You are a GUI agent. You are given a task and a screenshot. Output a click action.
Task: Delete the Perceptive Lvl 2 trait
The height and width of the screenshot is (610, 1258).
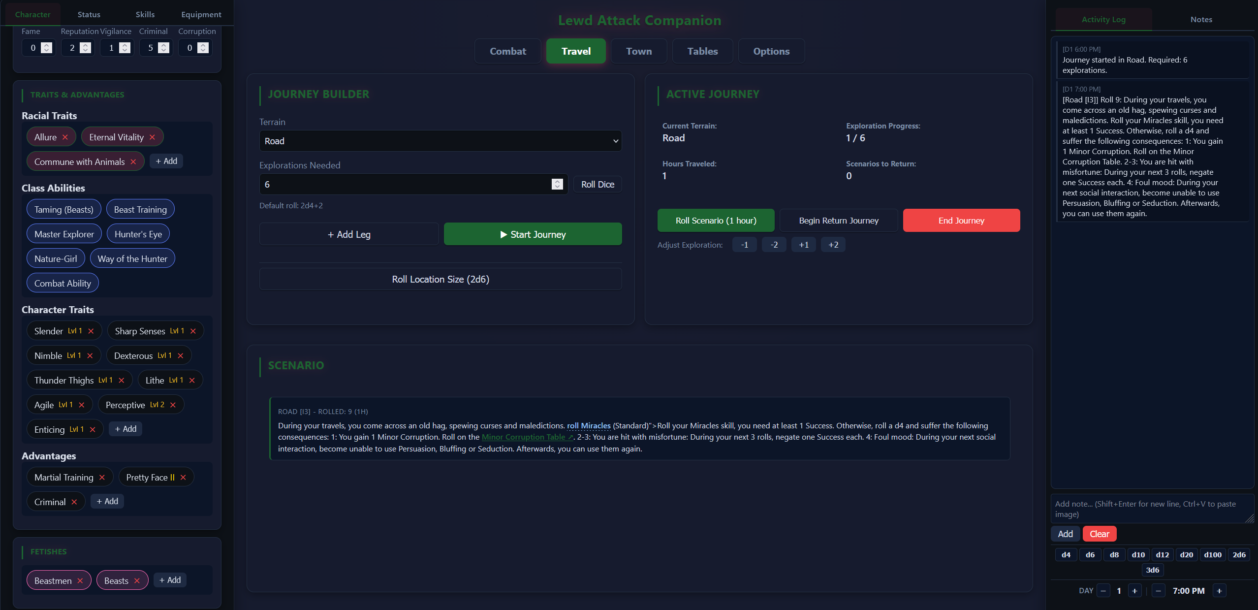click(173, 405)
